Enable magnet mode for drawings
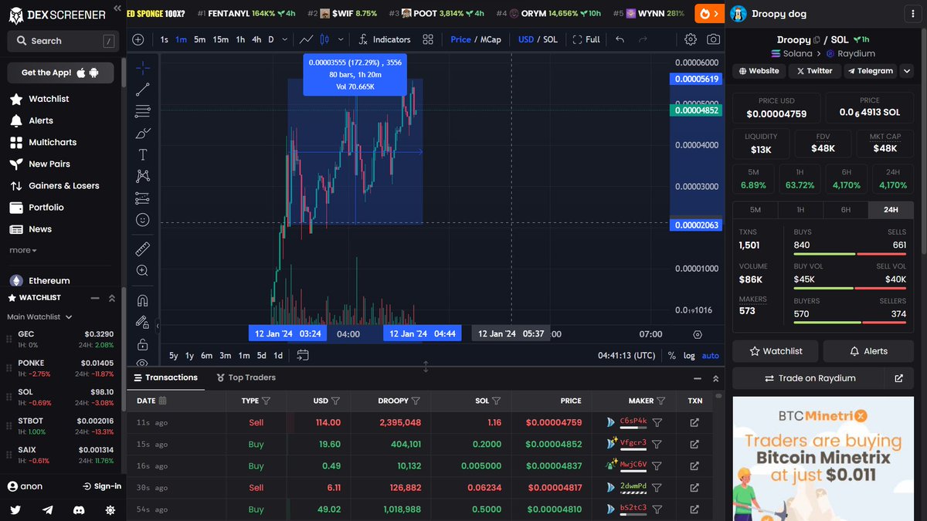Screen dimensions: 927x521 coord(143,300)
